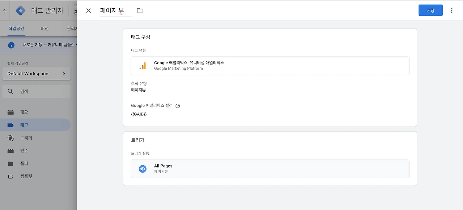
Task: Open the Google 애널리틱스 tag type card
Action: coord(270,66)
